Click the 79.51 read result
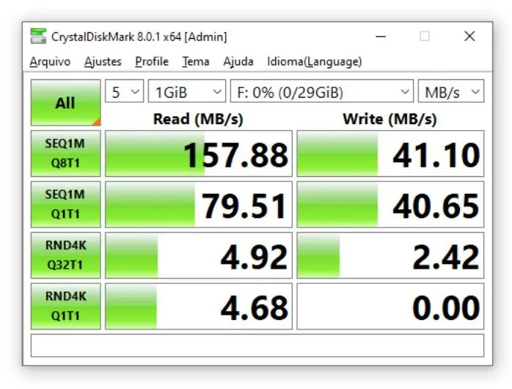The image size is (512, 389). click(199, 205)
